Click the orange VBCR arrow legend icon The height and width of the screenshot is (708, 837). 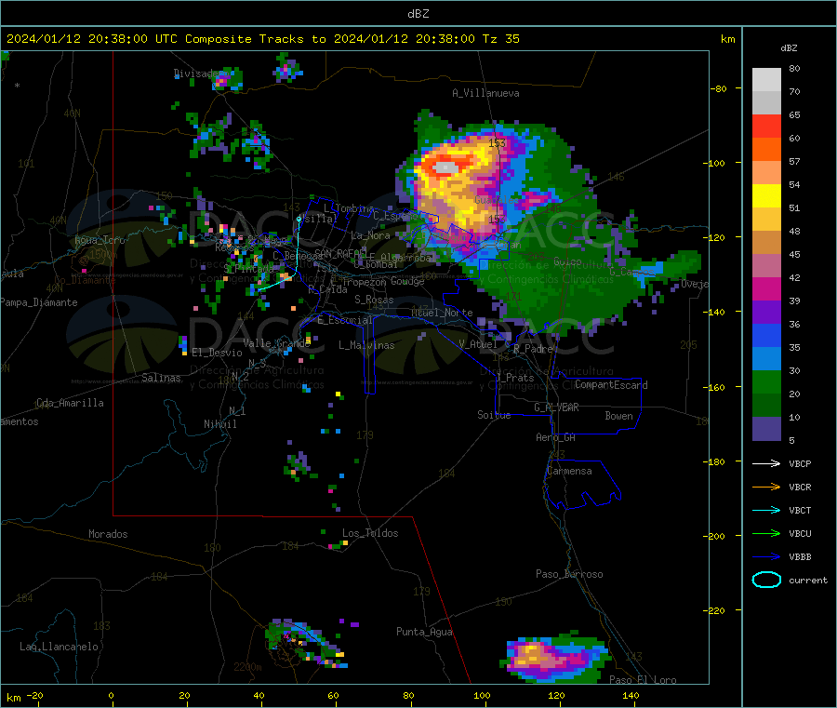766,487
